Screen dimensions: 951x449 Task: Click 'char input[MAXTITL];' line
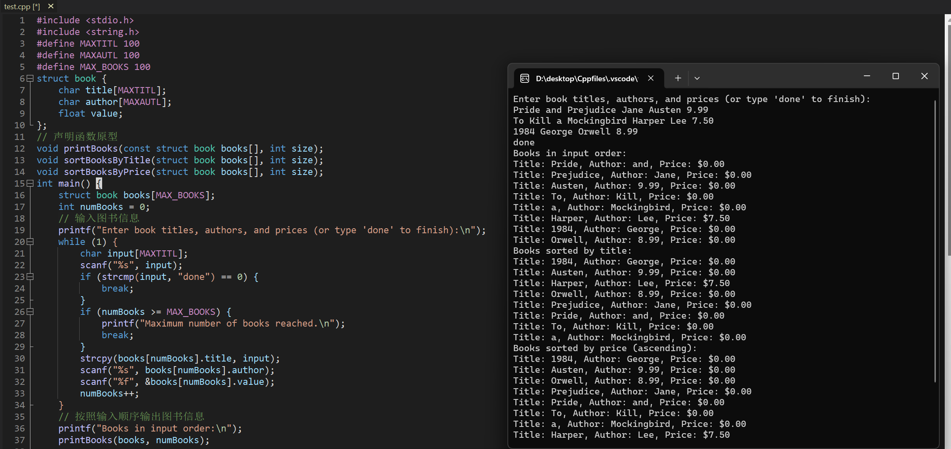click(x=134, y=253)
